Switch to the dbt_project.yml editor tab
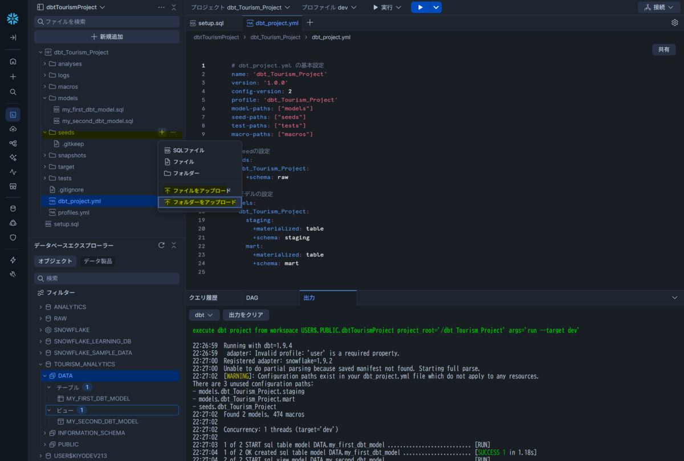This screenshot has height=461, width=684. pyautogui.click(x=272, y=23)
